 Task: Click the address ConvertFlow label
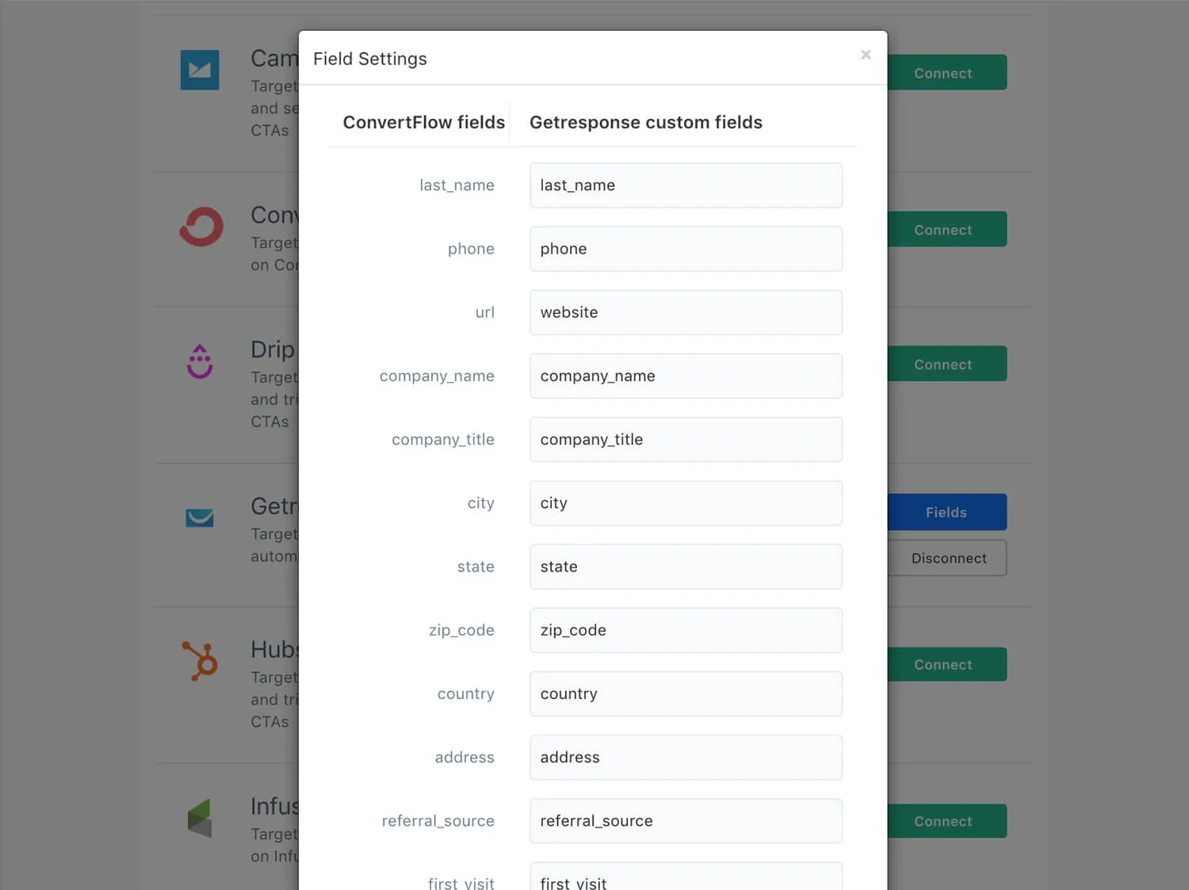click(464, 757)
